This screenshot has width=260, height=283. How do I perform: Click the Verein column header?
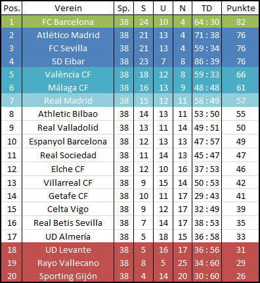pos(68,9)
